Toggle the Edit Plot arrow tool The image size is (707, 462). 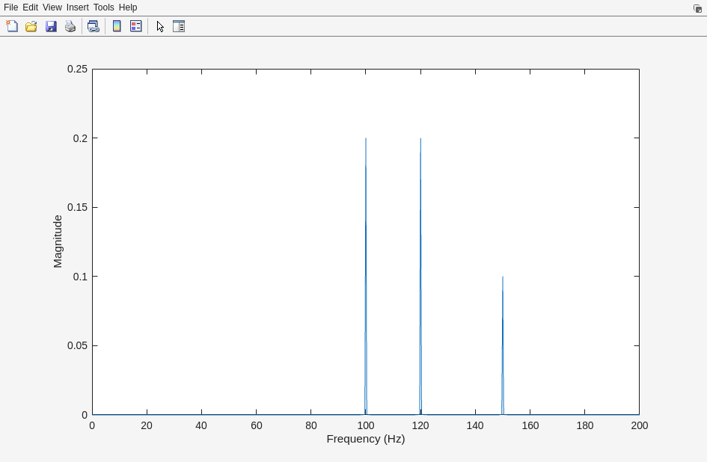click(160, 26)
